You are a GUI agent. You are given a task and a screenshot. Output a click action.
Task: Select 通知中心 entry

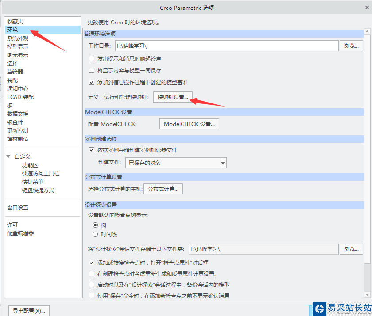(18, 88)
